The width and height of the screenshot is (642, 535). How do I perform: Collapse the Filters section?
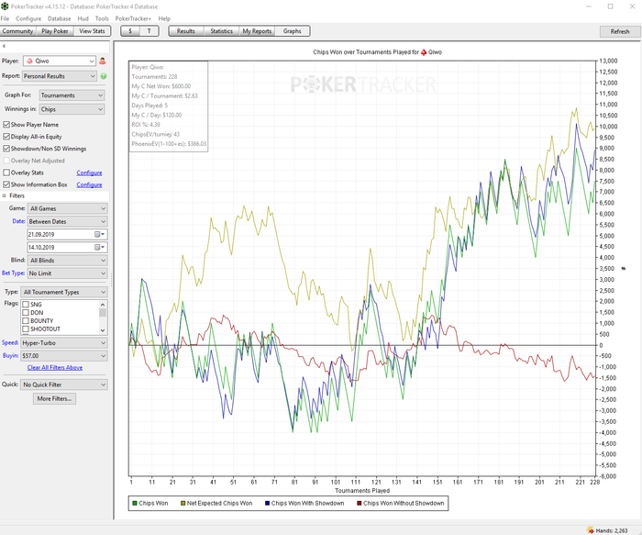tap(5, 195)
